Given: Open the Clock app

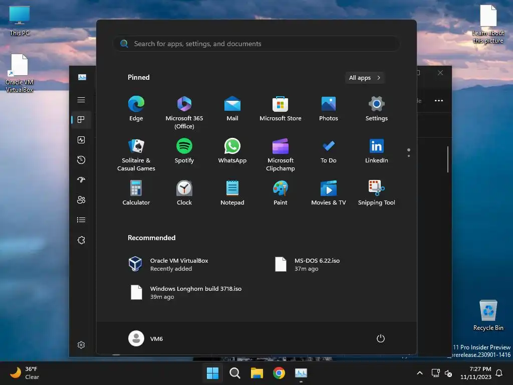Looking at the screenshot, I should (x=184, y=193).
